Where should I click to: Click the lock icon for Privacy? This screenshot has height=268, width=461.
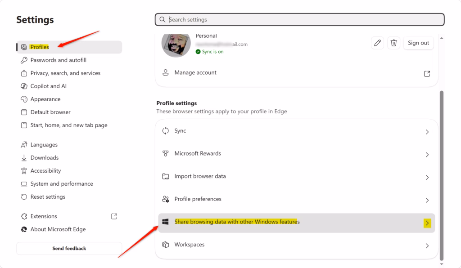click(x=24, y=73)
